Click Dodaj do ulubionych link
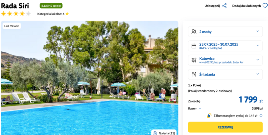The image size is (268, 135). click(247, 6)
